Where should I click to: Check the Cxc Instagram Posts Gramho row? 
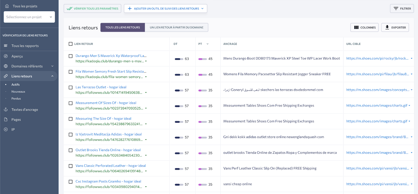71,181
